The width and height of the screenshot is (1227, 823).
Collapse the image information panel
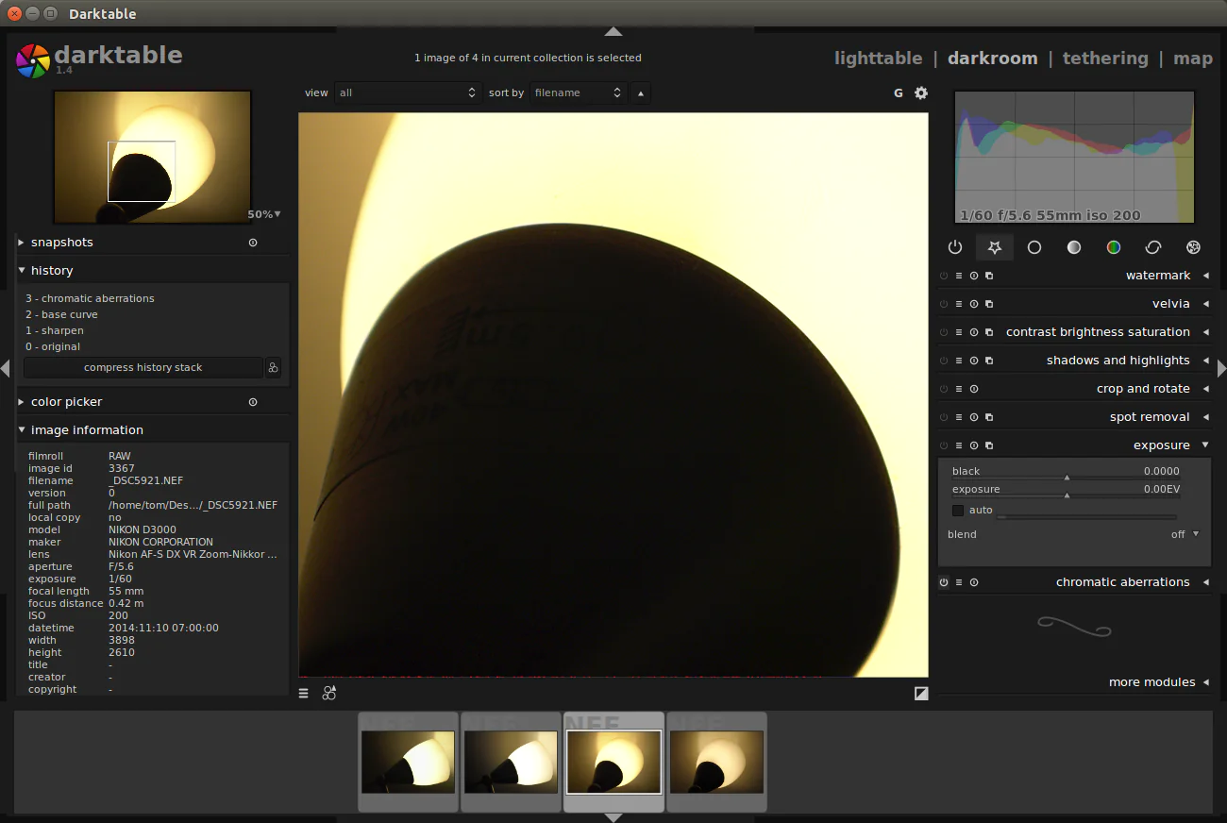22,430
